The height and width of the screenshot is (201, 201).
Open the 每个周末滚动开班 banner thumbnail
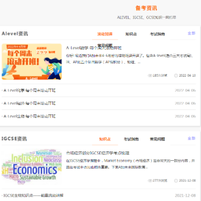click(32, 61)
